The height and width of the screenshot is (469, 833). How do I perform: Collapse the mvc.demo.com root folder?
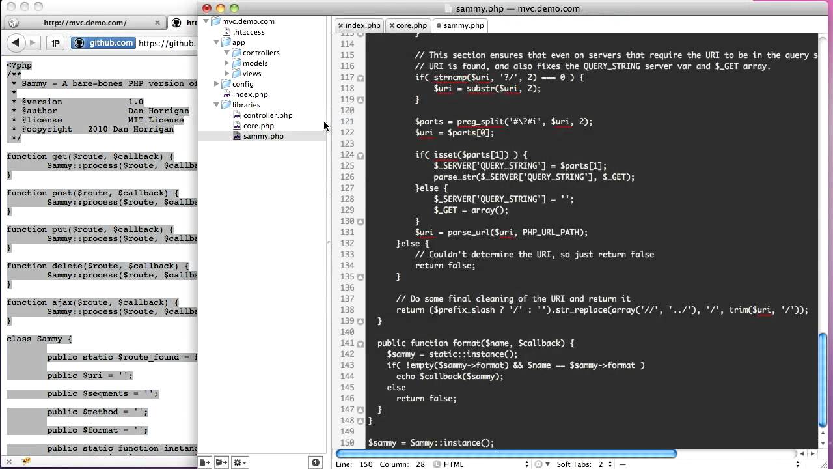point(206,21)
